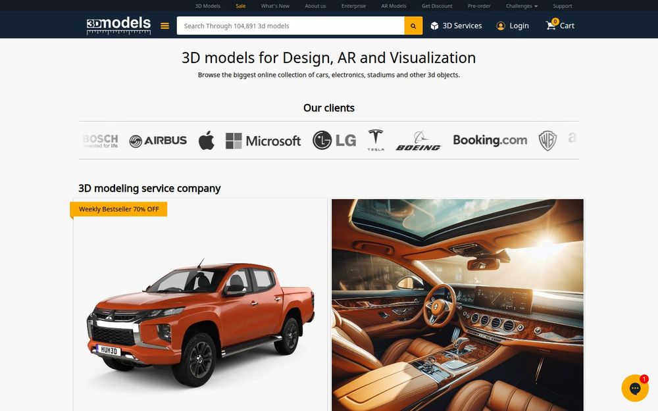The image size is (658, 411).
Task: Click the Get Discount link
Action: (437, 6)
